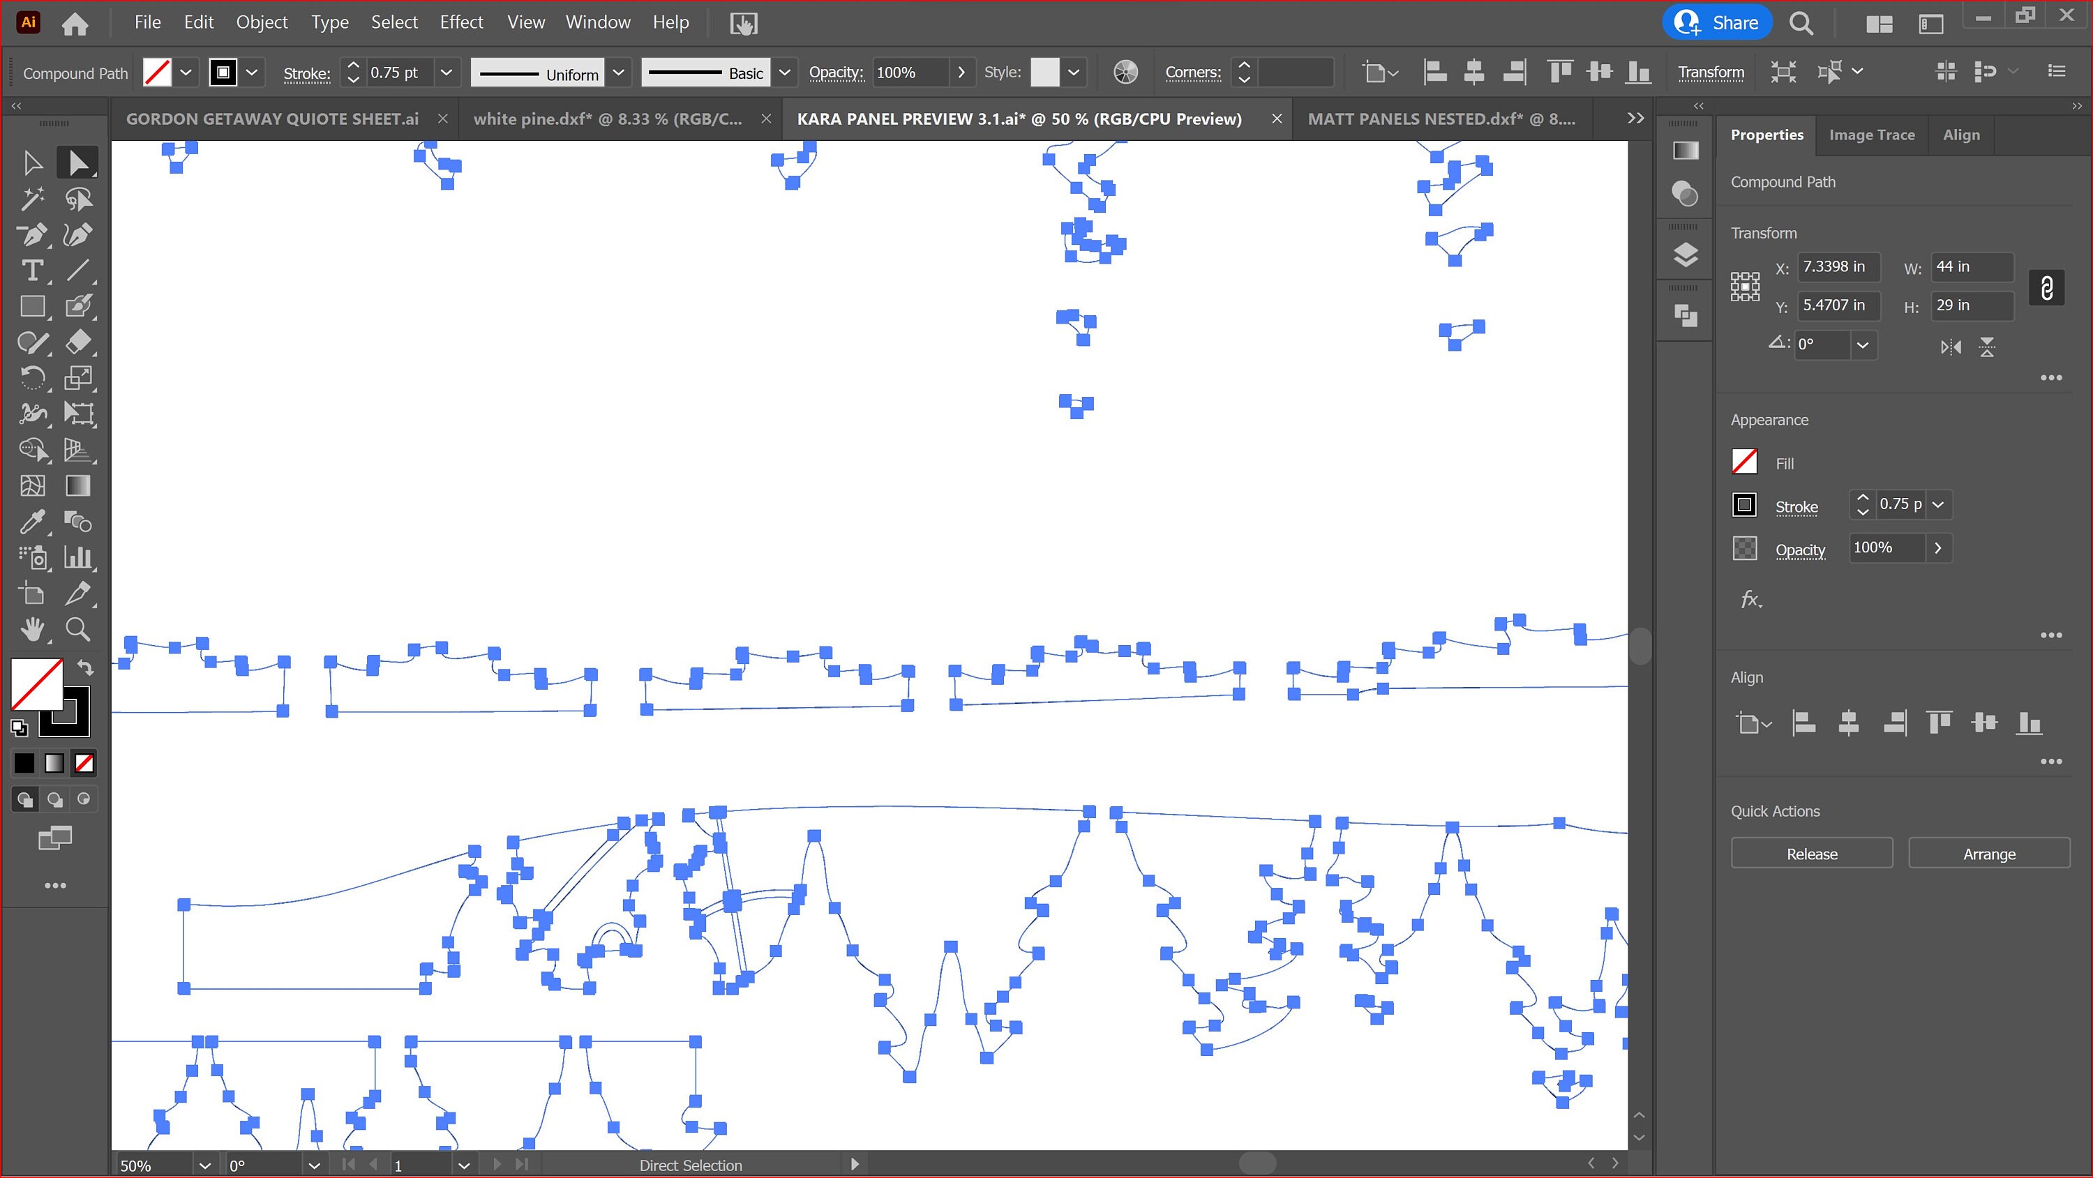This screenshot has width=2093, height=1178.
Task: Pick the Zoom tool
Action: 78,629
